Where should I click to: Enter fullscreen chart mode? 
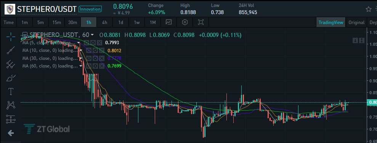[x=201, y=22]
